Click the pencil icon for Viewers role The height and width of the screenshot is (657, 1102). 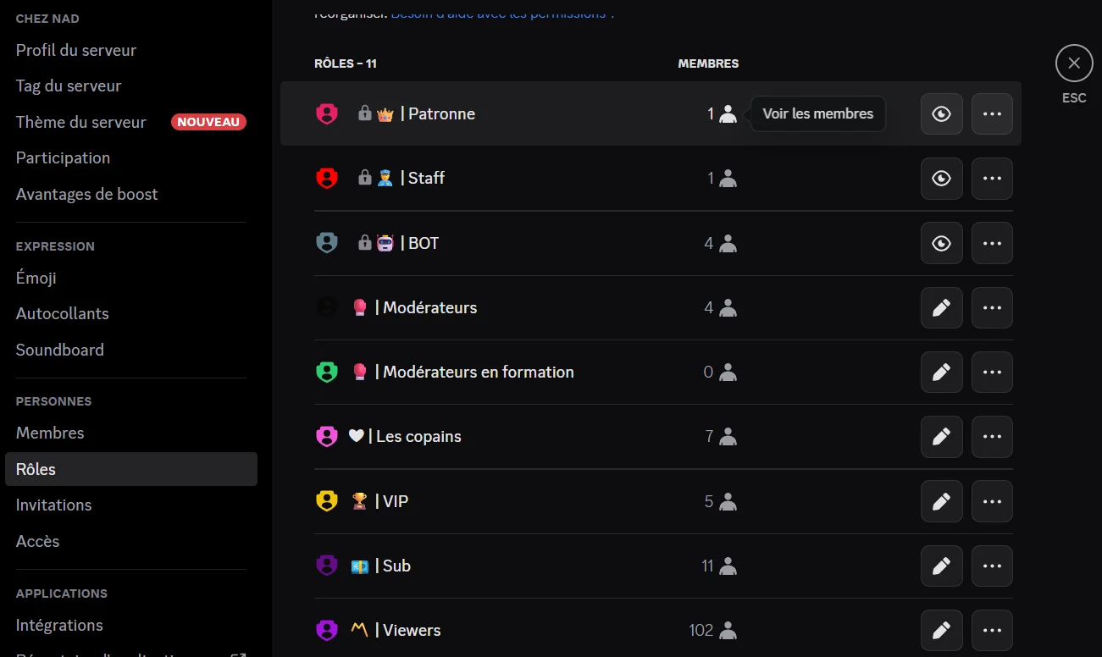pos(941,630)
